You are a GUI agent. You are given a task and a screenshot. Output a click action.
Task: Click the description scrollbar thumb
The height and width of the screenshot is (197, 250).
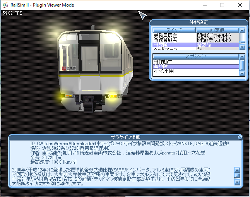(237, 175)
